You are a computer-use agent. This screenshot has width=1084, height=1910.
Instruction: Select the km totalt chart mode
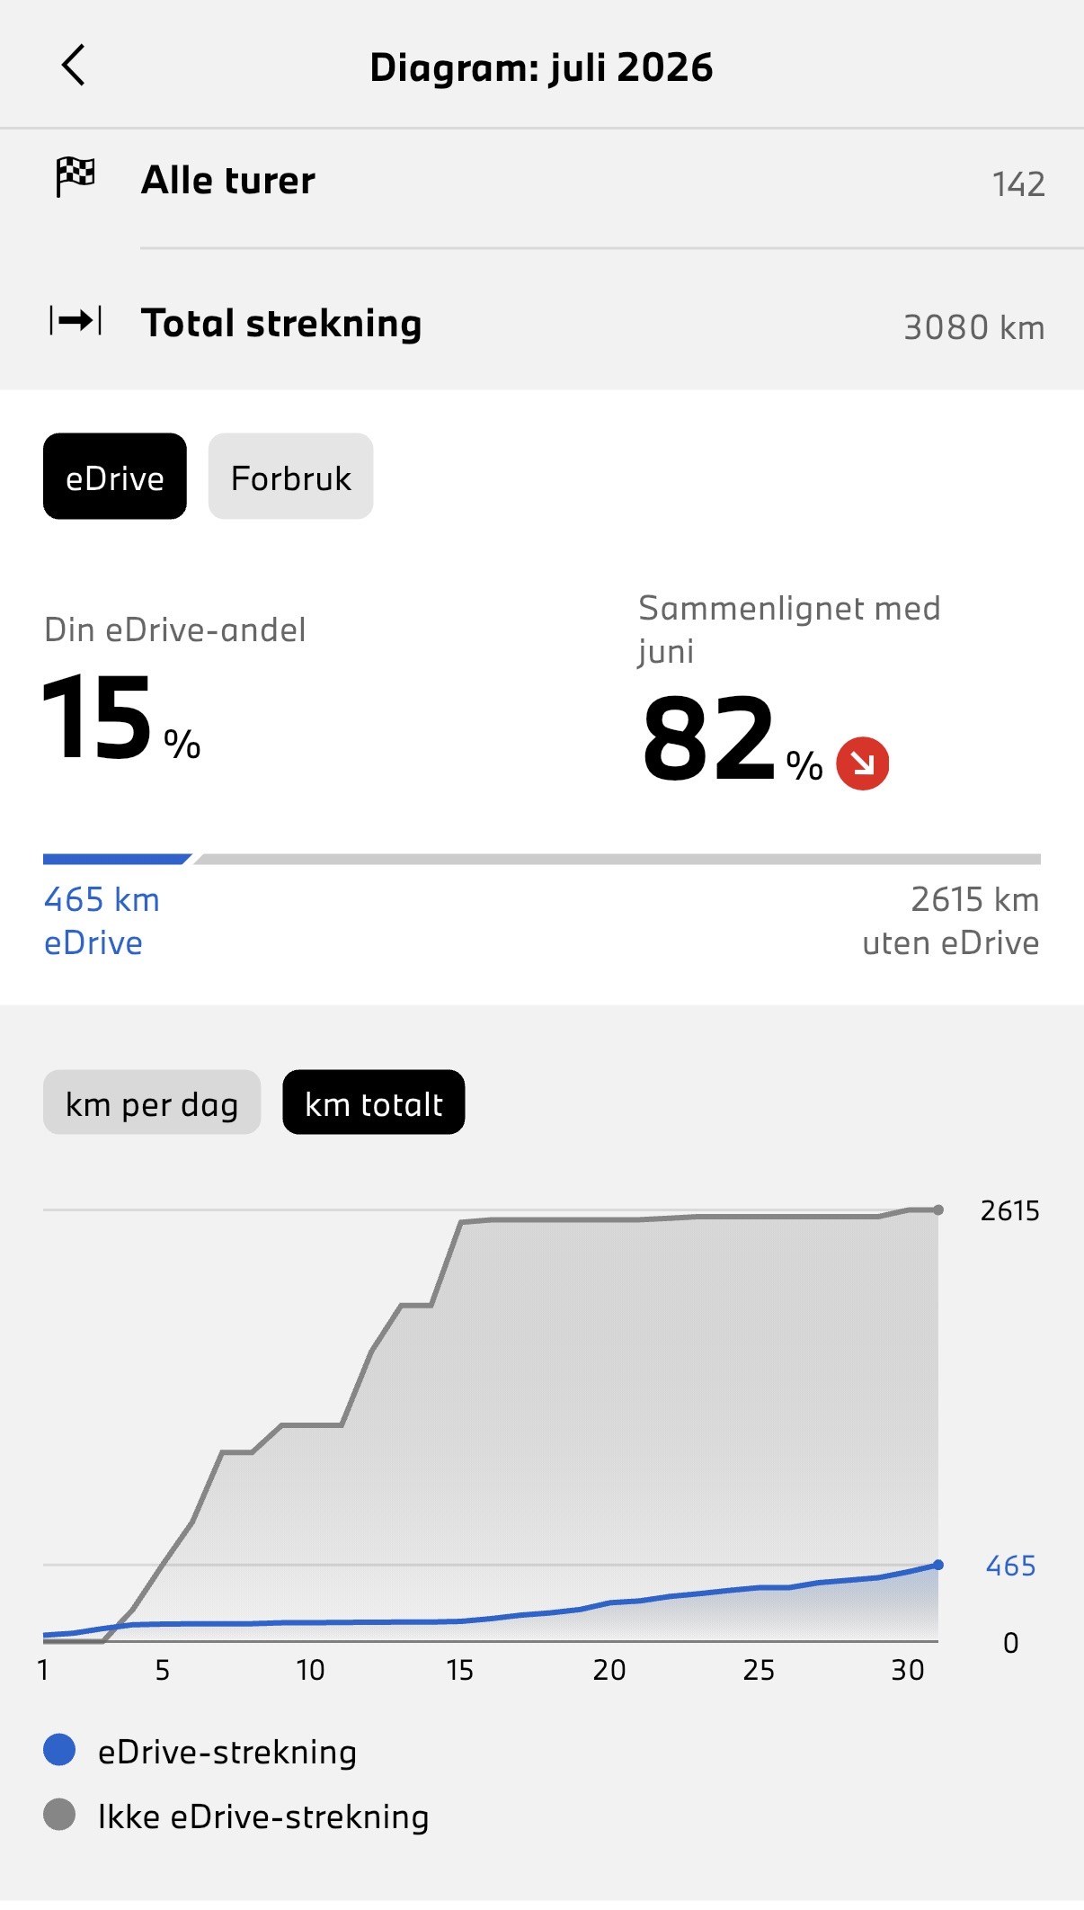point(374,1102)
